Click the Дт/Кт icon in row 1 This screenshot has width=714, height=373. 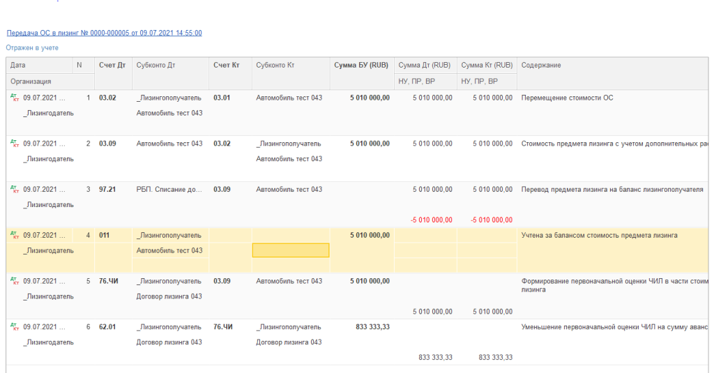click(14, 98)
